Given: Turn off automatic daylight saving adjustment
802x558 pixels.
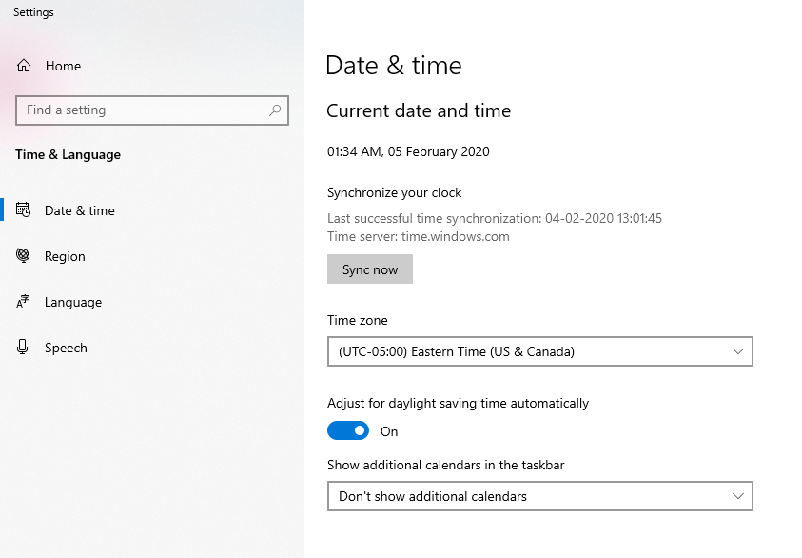Looking at the screenshot, I should pyautogui.click(x=348, y=431).
